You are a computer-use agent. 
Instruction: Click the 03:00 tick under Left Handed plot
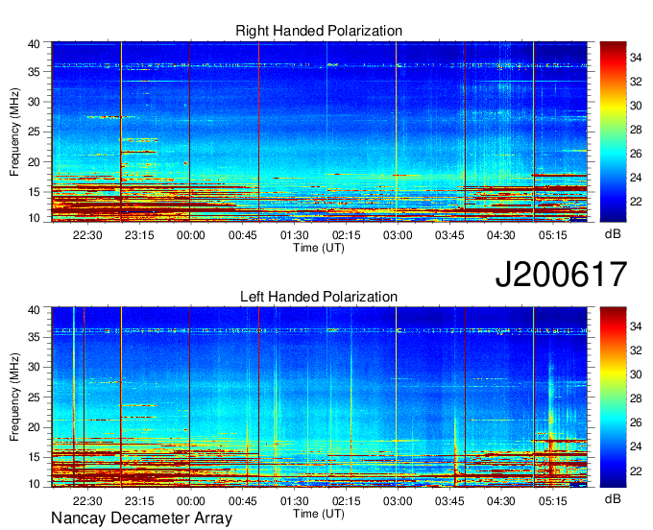click(x=398, y=501)
